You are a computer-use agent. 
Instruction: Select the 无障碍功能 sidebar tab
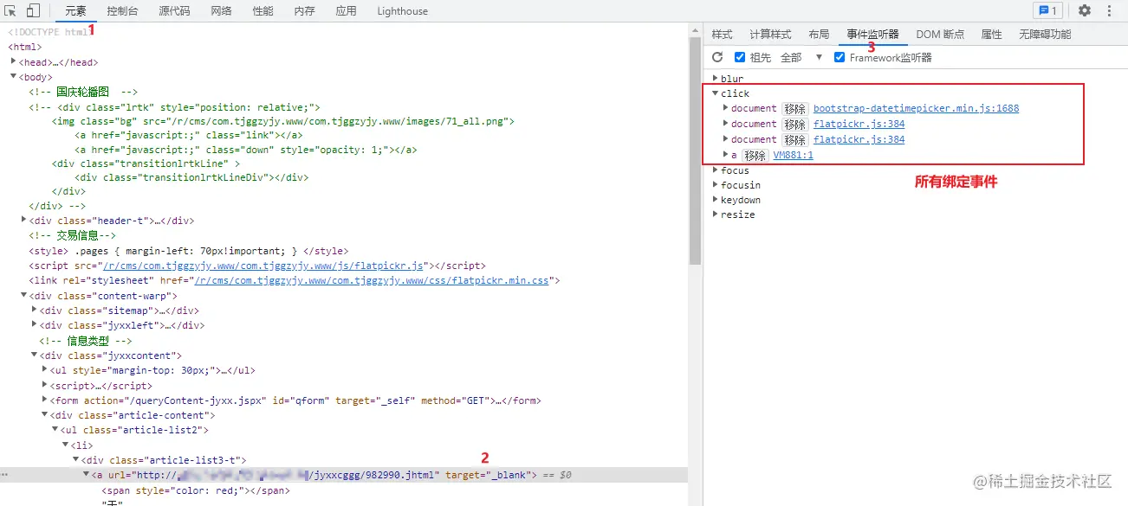click(1045, 35)
